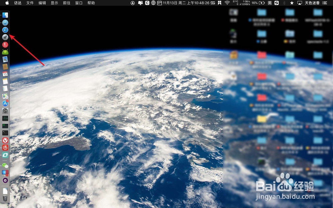The width and height of the screenshot is (333, 208).
Task: Open the yellow Notes app icon
Action: click(x=5, y=81)
